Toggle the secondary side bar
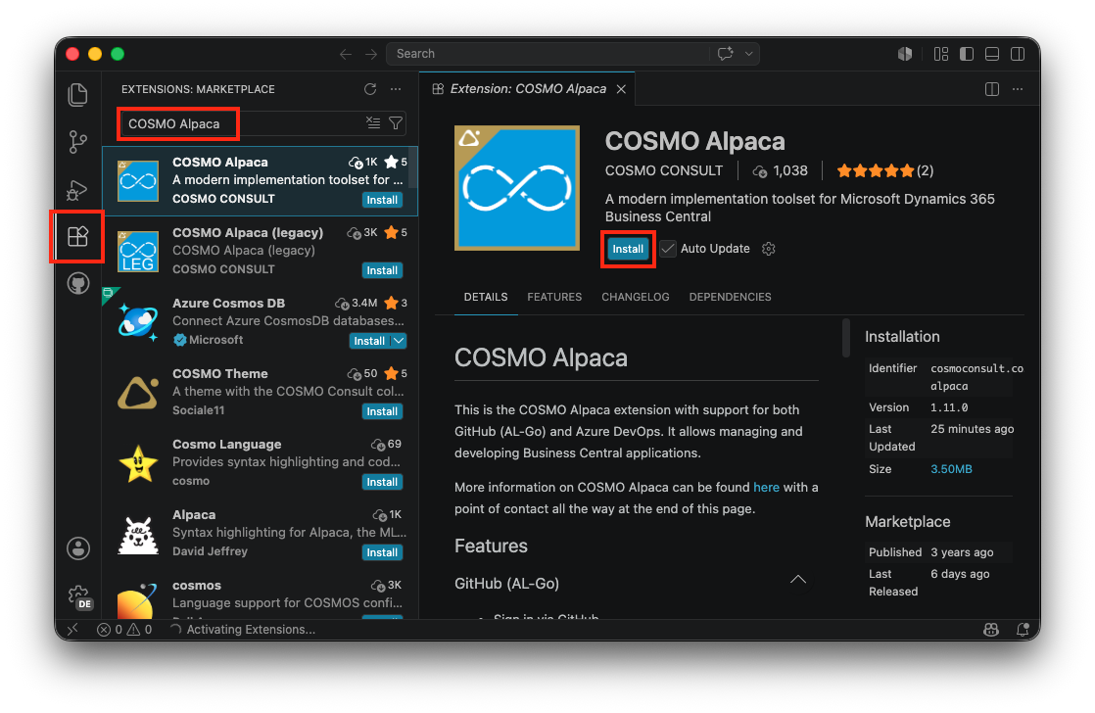 tap(1018, 54)
